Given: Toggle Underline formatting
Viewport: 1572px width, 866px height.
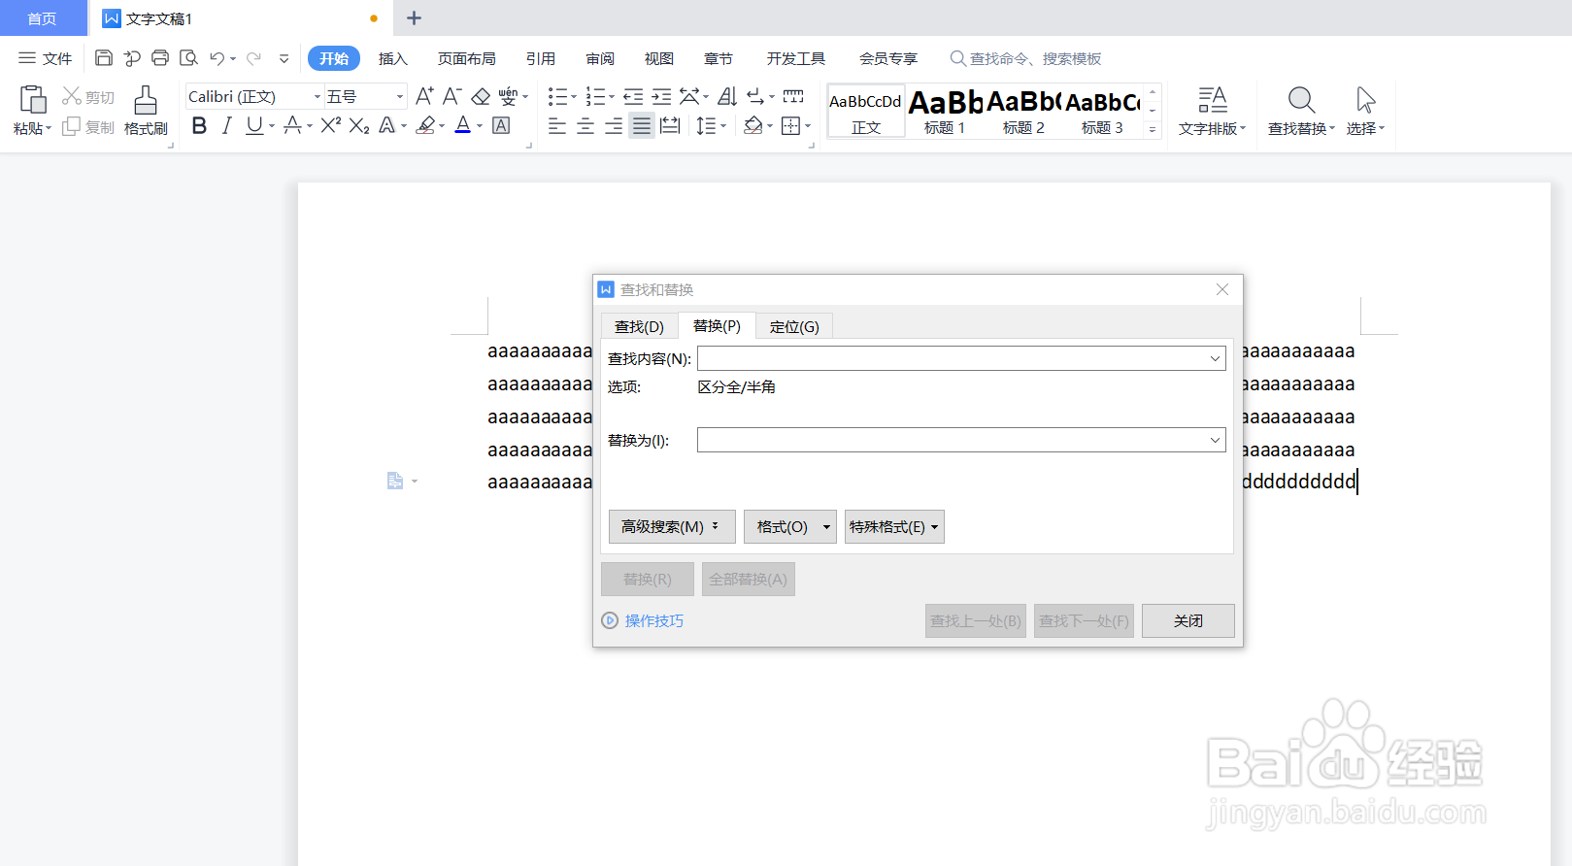Looking at the screenshot, I should 254,125.
